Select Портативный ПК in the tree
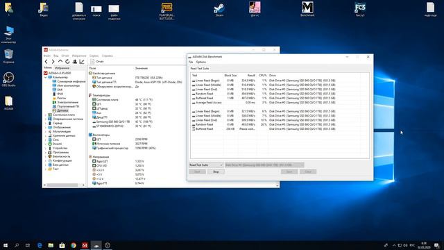The height and width of the screenshot is (250, 444). tap(66, 106)
